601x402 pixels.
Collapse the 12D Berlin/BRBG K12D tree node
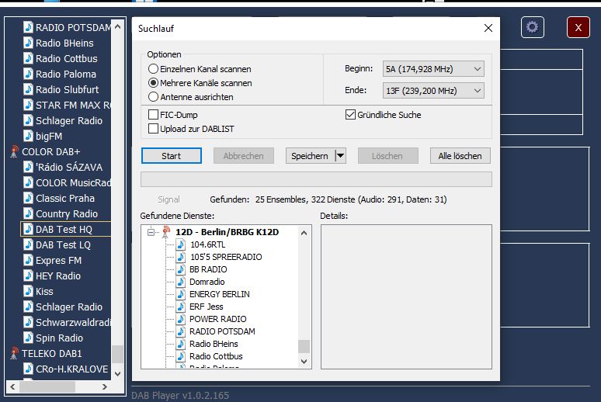(151, 232)
